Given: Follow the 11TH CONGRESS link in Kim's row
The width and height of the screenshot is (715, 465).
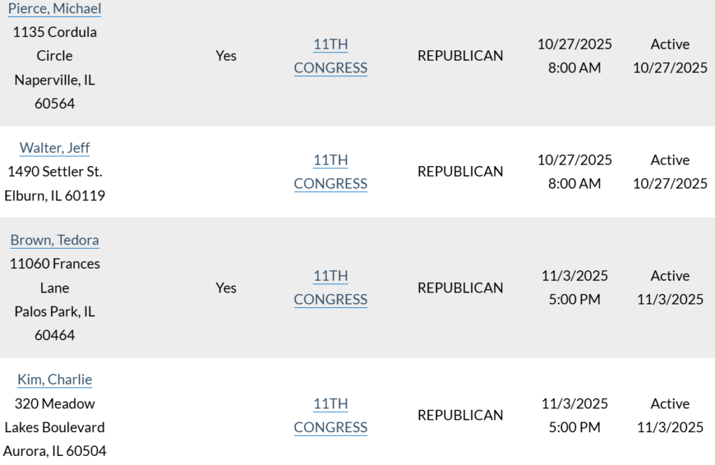Looking at the screenshot, I should [x=330, y=415].
